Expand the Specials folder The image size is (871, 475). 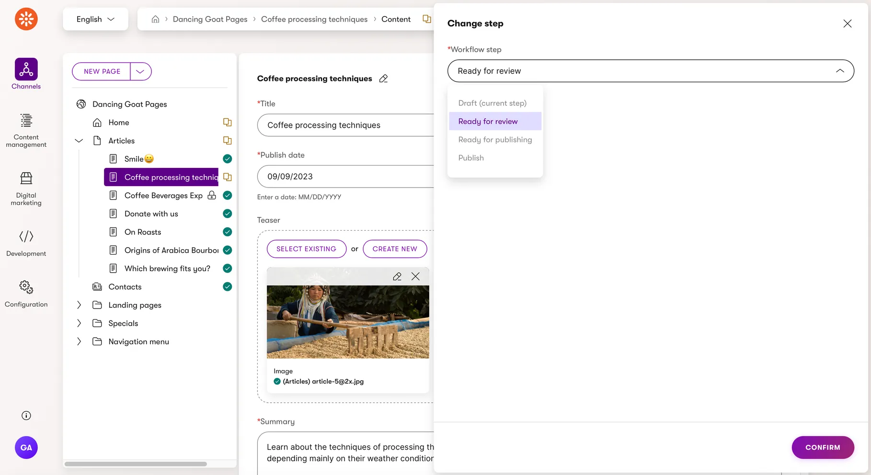click(x=79, y=323)
